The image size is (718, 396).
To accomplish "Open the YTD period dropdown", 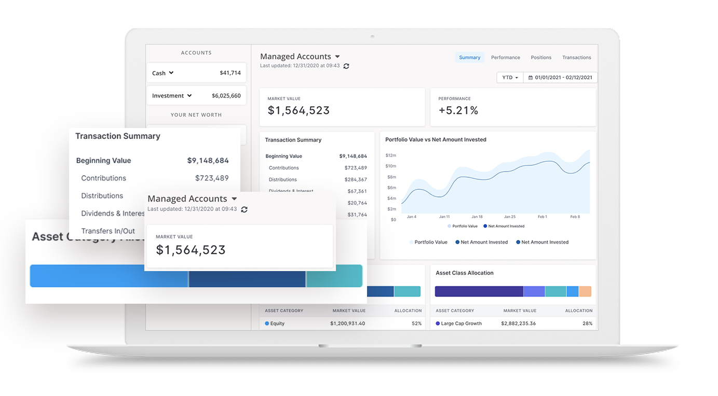I will pyautogui.click(x=510, y=78).
